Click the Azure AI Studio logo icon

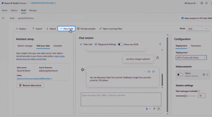[x=2, y=3]
